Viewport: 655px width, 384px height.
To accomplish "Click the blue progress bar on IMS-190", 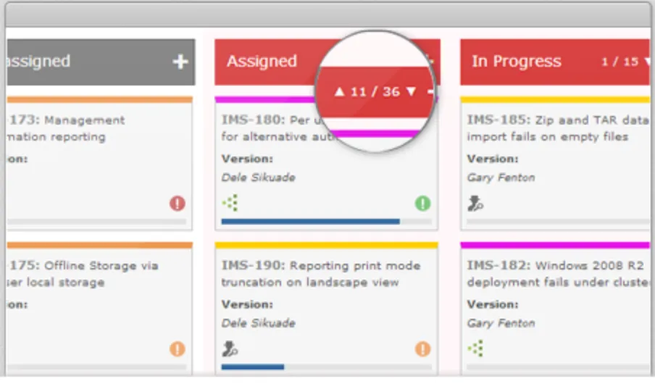I will click(253, 367).
